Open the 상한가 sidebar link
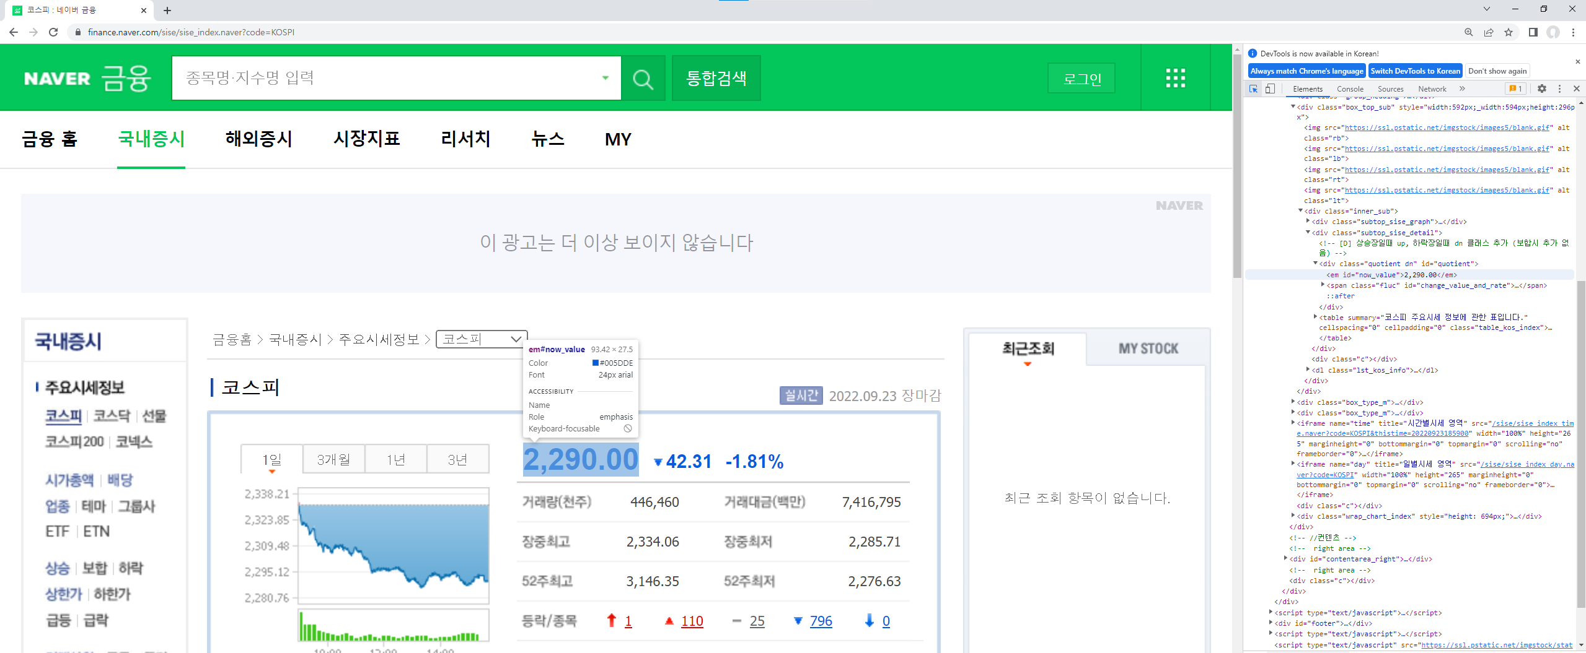1586x653 pixels. pyautogui.click(x=63, y=594)
